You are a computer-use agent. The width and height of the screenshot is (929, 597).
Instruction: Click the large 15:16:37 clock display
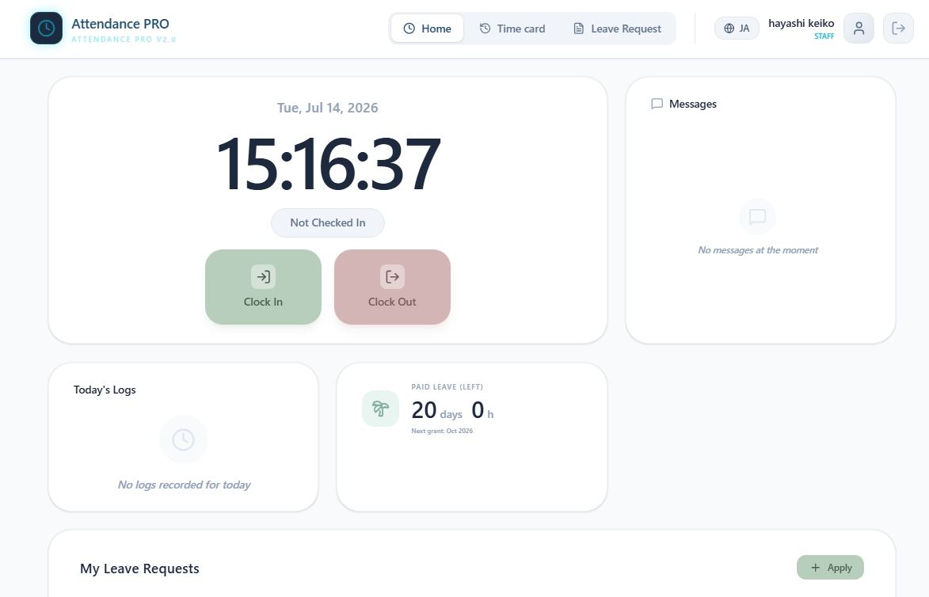328,163
